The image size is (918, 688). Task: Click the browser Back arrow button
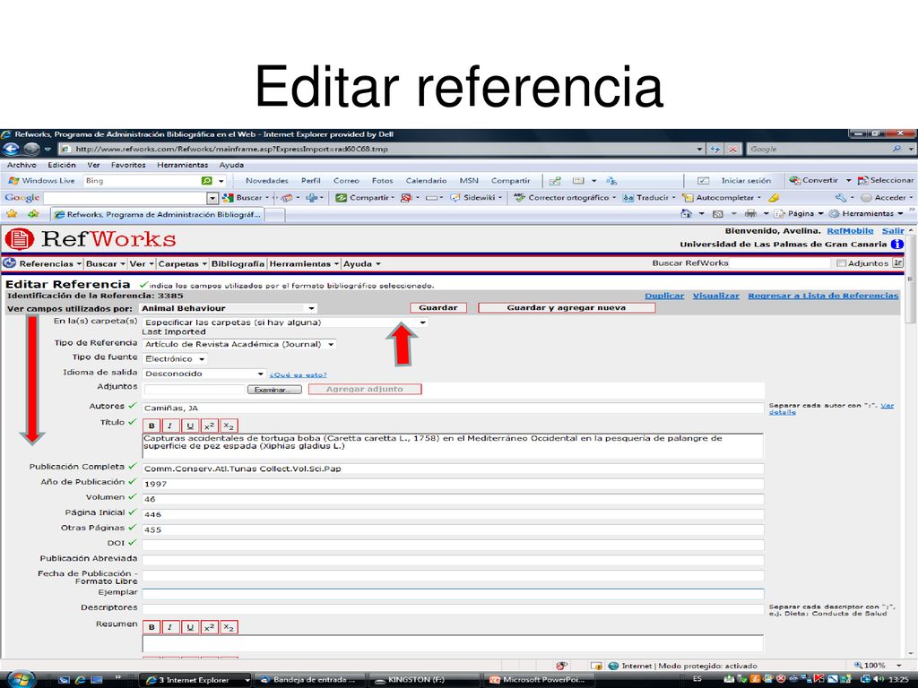pos(11,149)
